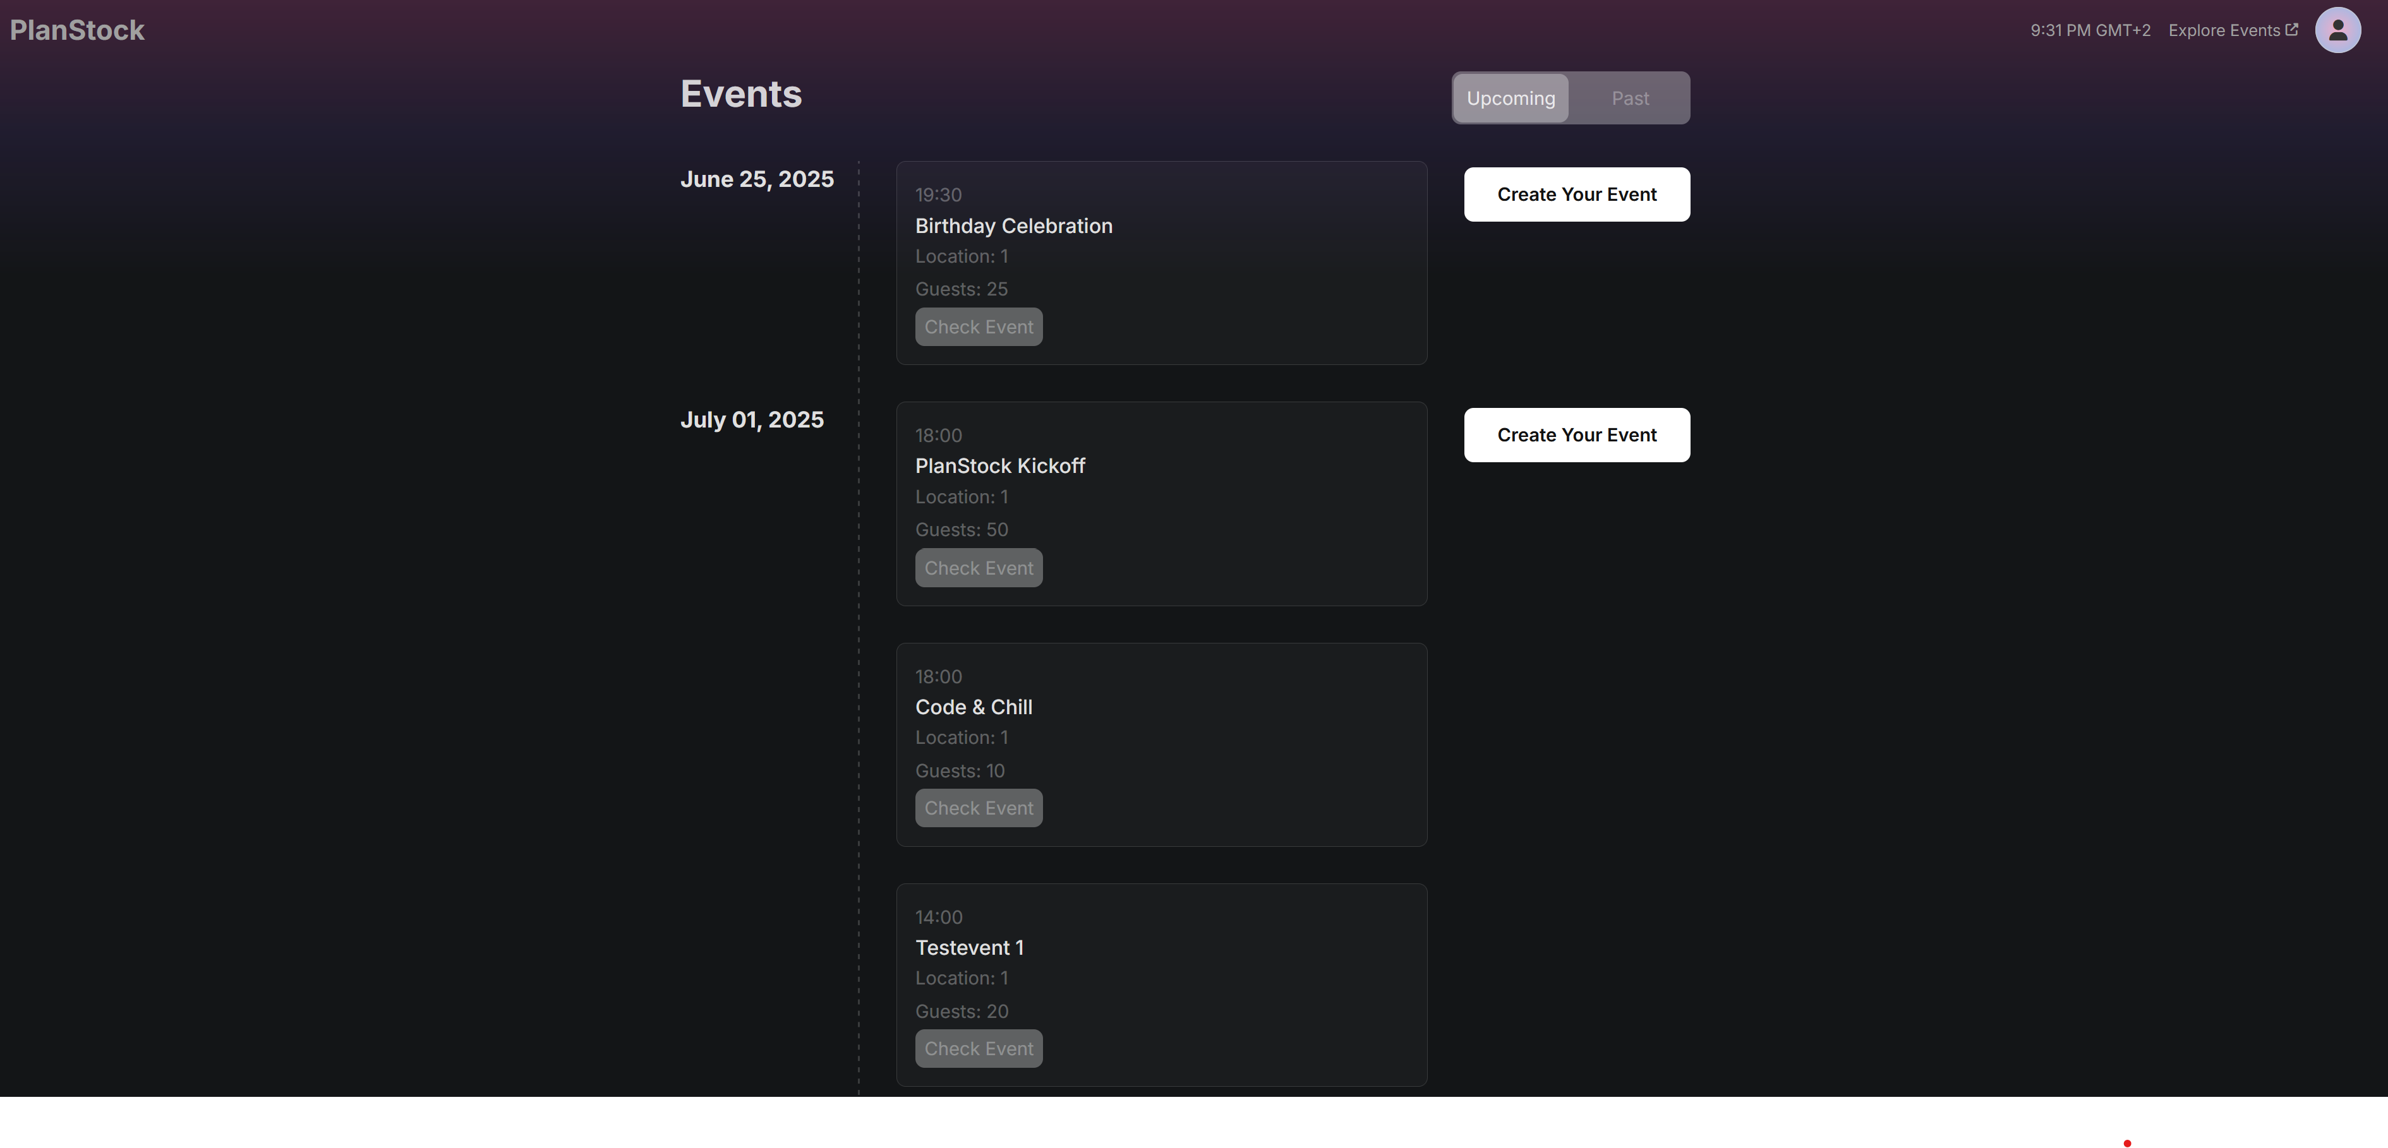The height and width of the screenshot is (1148, 2388).
Task: Select the Code & Chill event title
Action: point(974,707)
